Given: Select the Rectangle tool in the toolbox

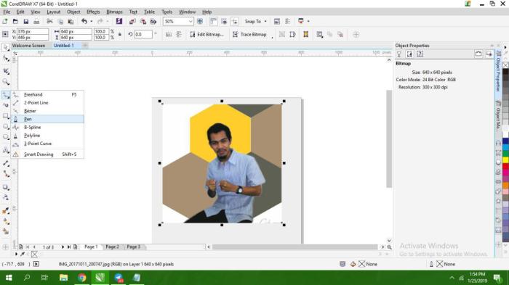Looking at the screenshot, I should click(6, 116).
